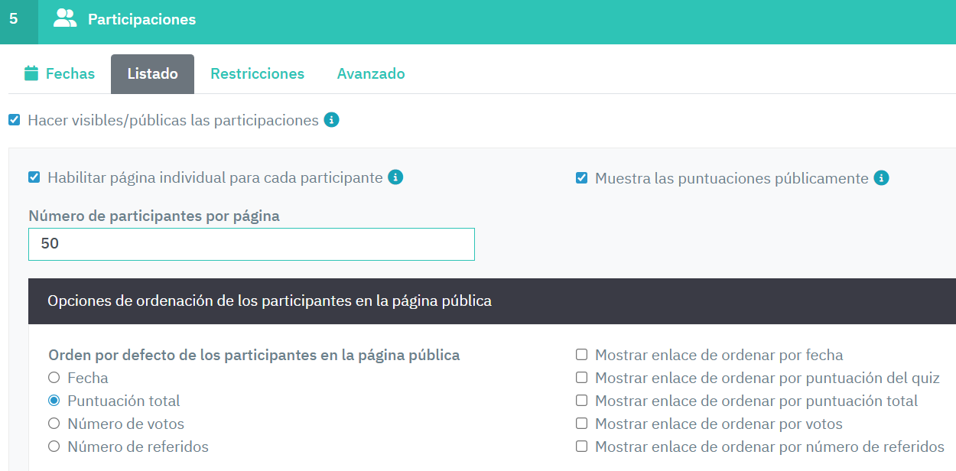Image resolution: width=956 pixels, height=471 pixels.
Task: Open the Restricciones tab
Action: click(257, 74)
